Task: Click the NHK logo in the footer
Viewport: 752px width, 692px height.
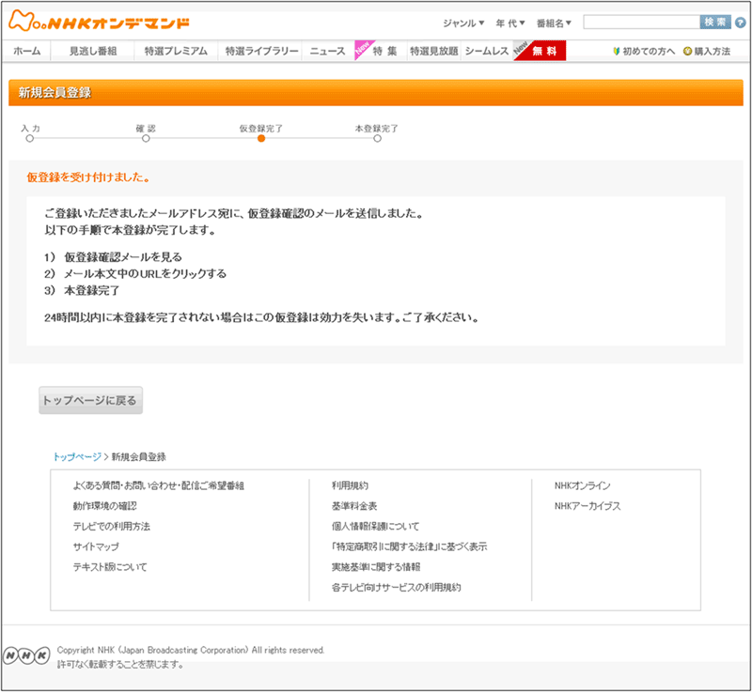Action: 26,655
